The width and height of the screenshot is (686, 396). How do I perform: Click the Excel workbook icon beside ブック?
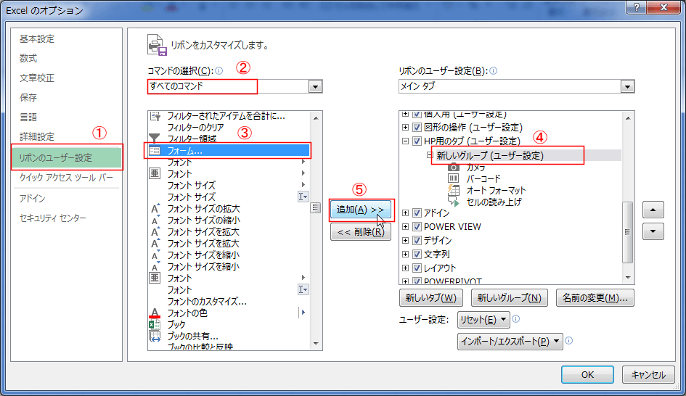point(155,324)
